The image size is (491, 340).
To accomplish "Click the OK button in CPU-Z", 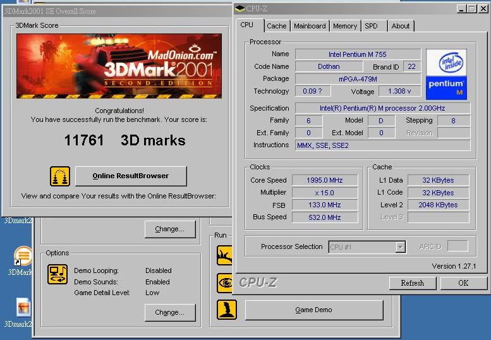I will [463, 283].
